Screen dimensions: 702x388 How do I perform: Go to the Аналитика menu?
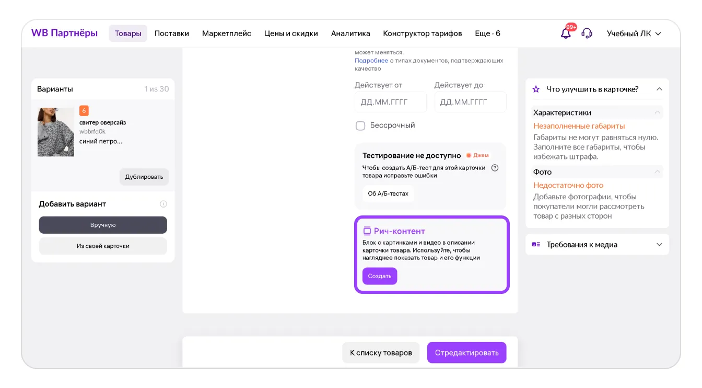pyautogui.click(x=350, y=33)
